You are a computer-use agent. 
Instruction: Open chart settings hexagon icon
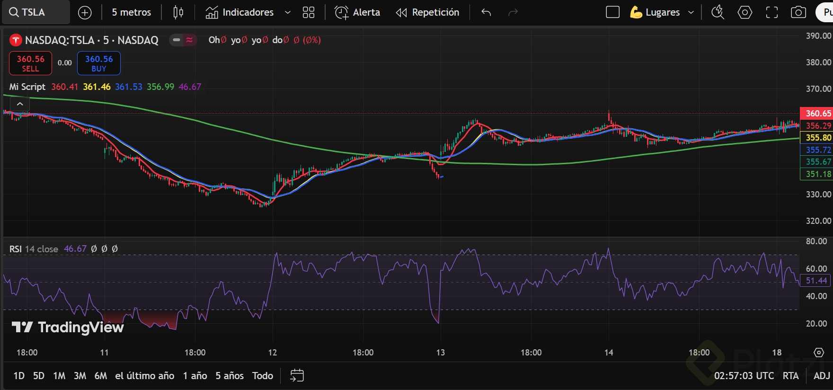coord(745,12)
